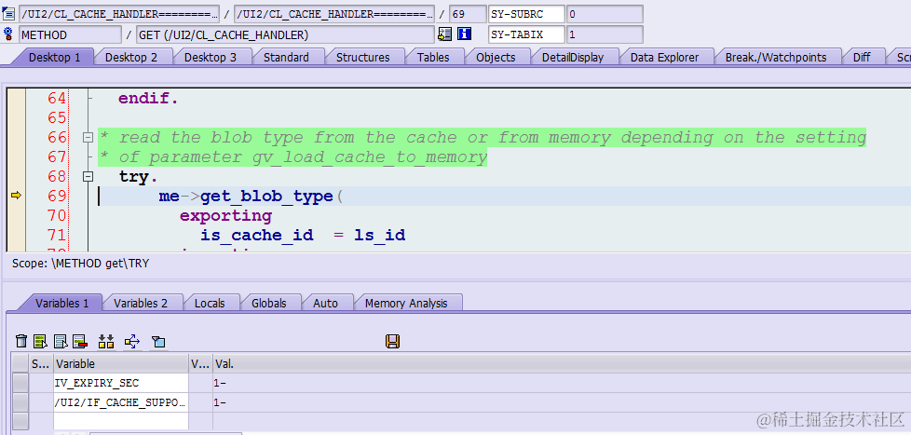Click the IV_EXPIRY_SEC variable cell
The height and width of the screenshot is (435, 911).
tap(121, 383)
